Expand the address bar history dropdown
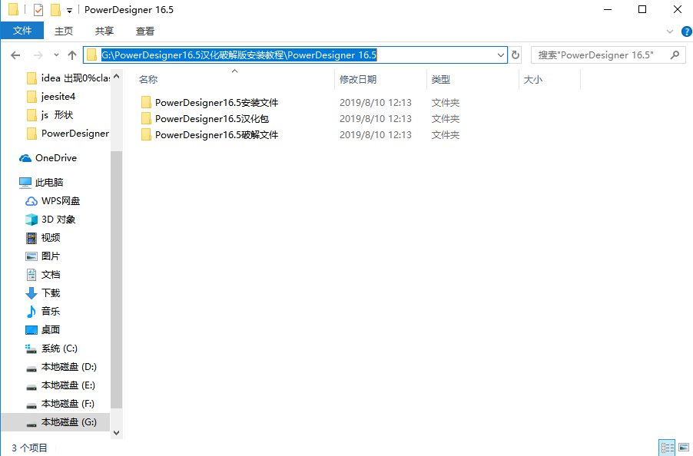The height and width of the screenshot is (456, 693). [500, 55]
